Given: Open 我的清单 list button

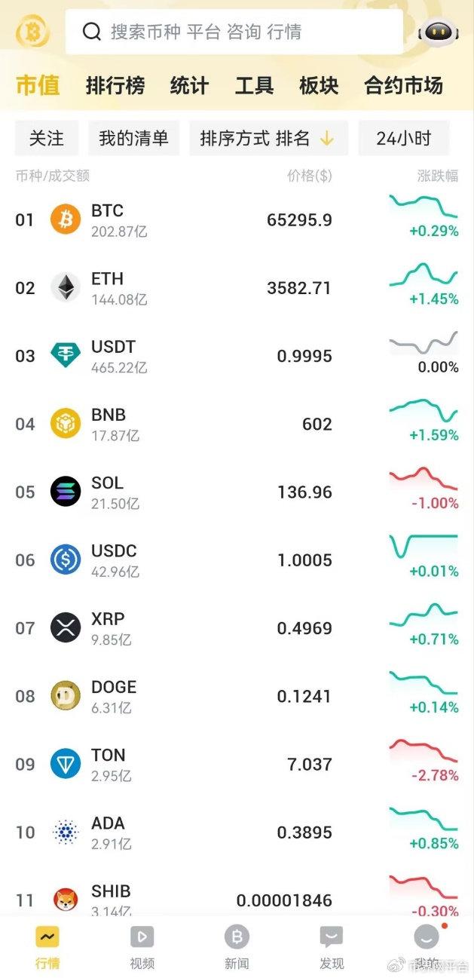Looking at the screenshot, I should (x=133, y=139).
